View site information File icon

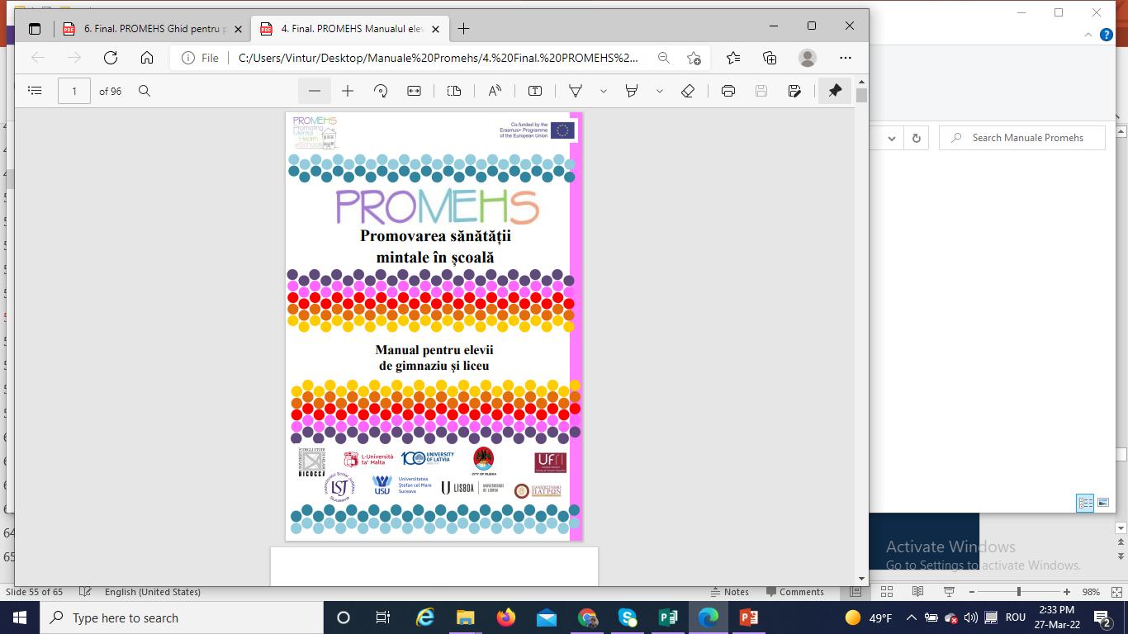(200, 58)
